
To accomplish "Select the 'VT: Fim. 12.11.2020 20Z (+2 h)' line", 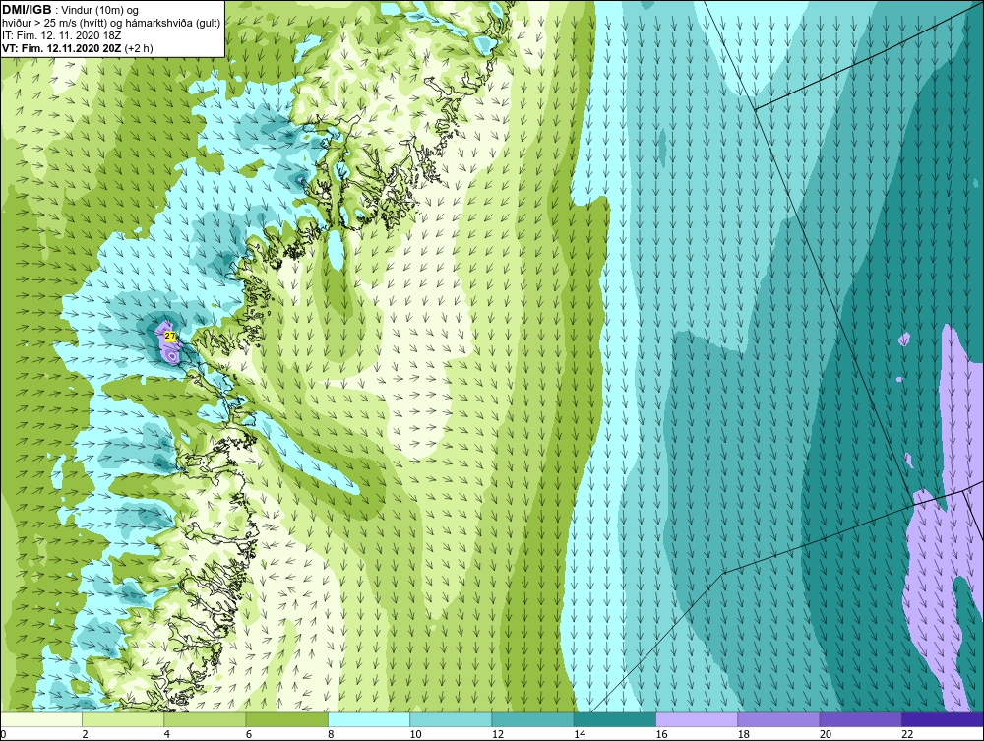I will pyautogui.click(x=77, y=47).
